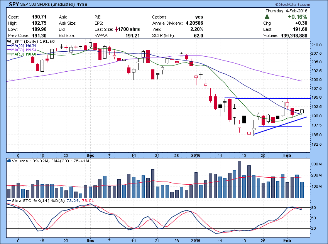The image size is (328, 244).
Task: Click the blue MA(20) legend line marker
Action: coord(9,46)
